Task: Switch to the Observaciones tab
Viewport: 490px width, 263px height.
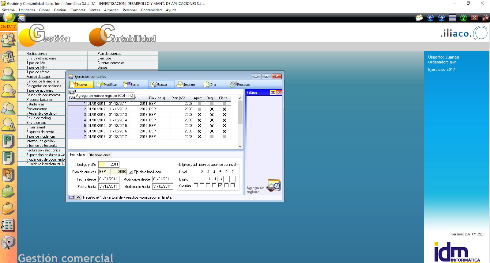Action: click(99, 155)
